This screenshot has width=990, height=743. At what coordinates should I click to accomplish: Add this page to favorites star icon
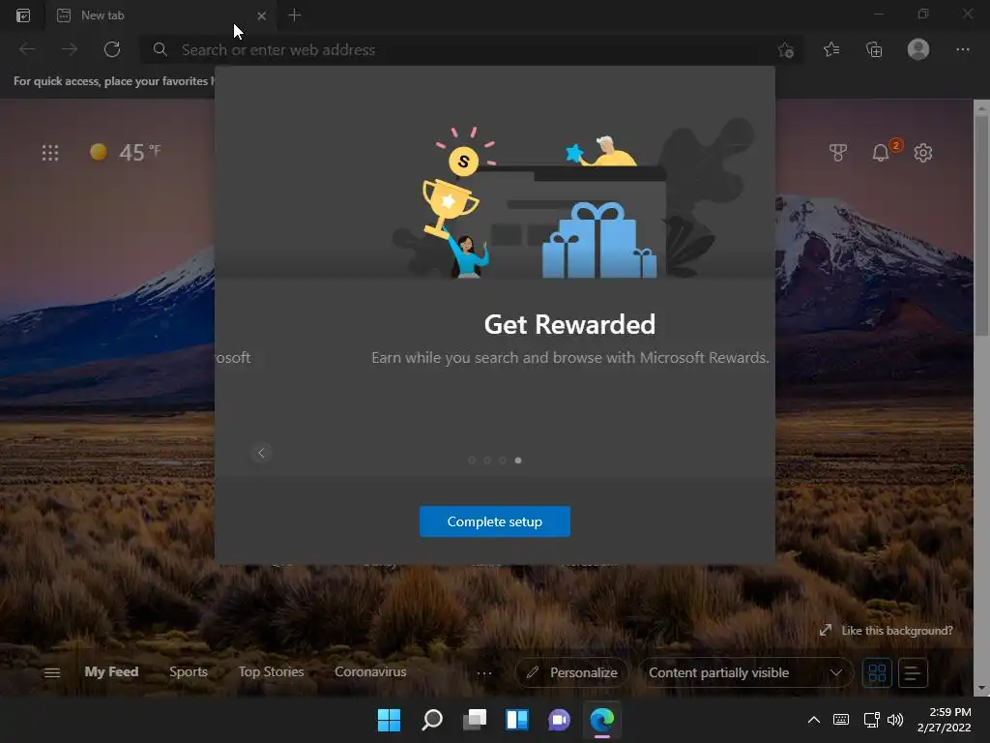click(785, 50)
